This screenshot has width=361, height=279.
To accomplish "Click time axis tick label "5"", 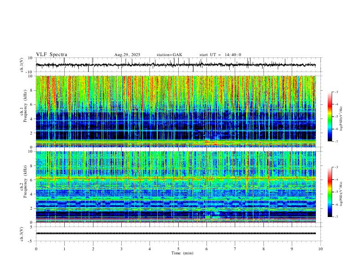I will coord(178,249).
